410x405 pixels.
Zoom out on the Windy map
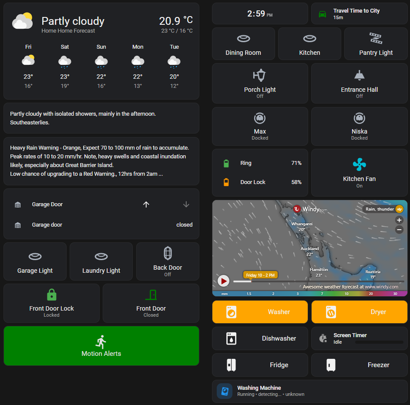[399, 230]
